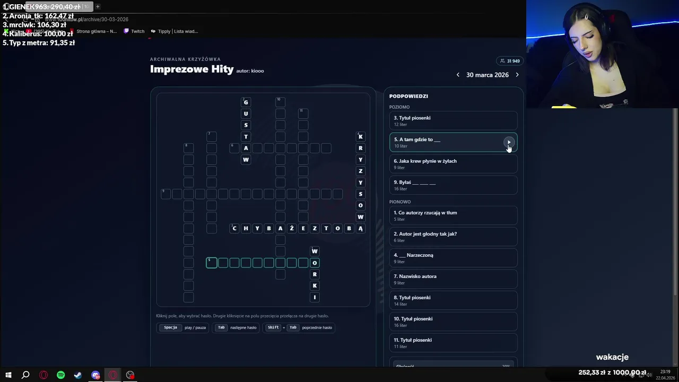Open the Twitch bookmark
Viewport: 679px width, 382px height.
(x=134, y=31)
